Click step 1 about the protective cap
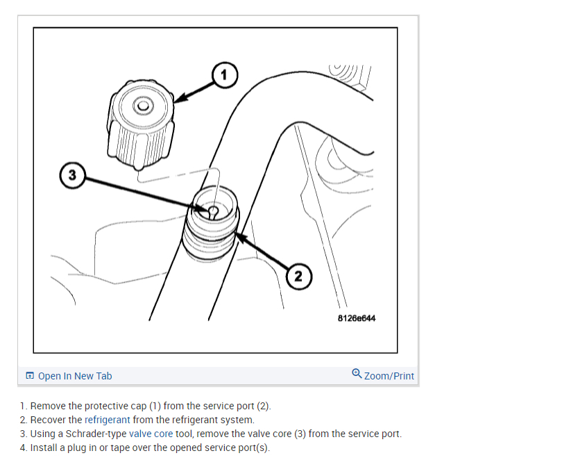The image size is (571, 467). click(146, 406)
